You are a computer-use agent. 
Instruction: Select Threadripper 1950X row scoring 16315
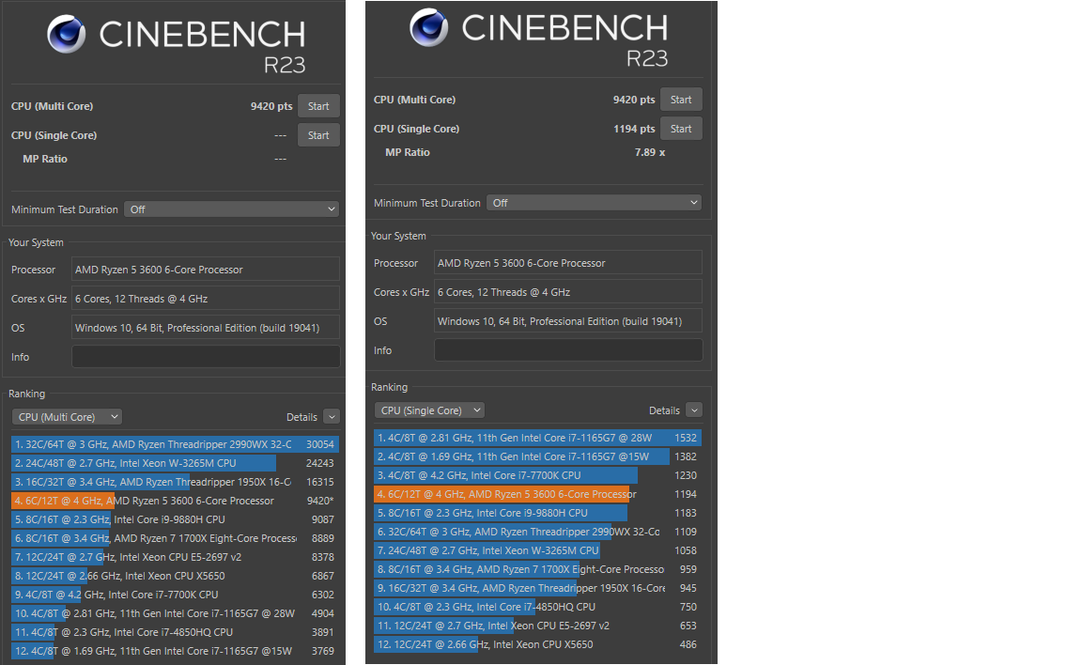click(175, 482)
